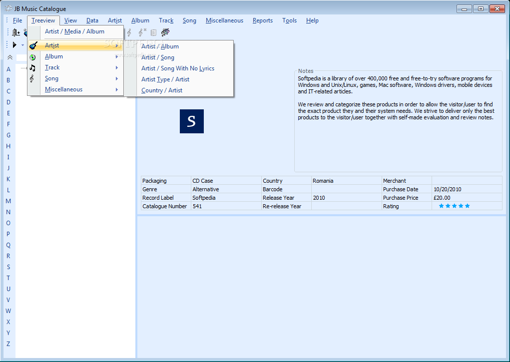The width and height of the screenshot is (510, 362).
Task: Jump to letter B in alphabet index
Action: [8, 80]
